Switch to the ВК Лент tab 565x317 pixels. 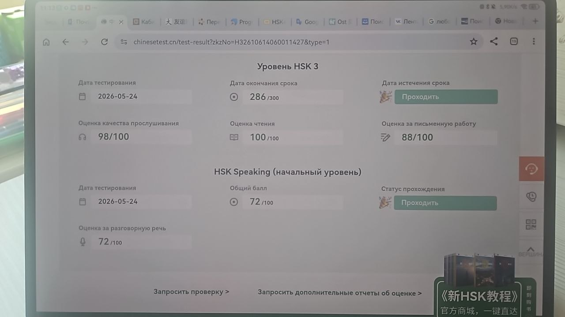point(406,22)
